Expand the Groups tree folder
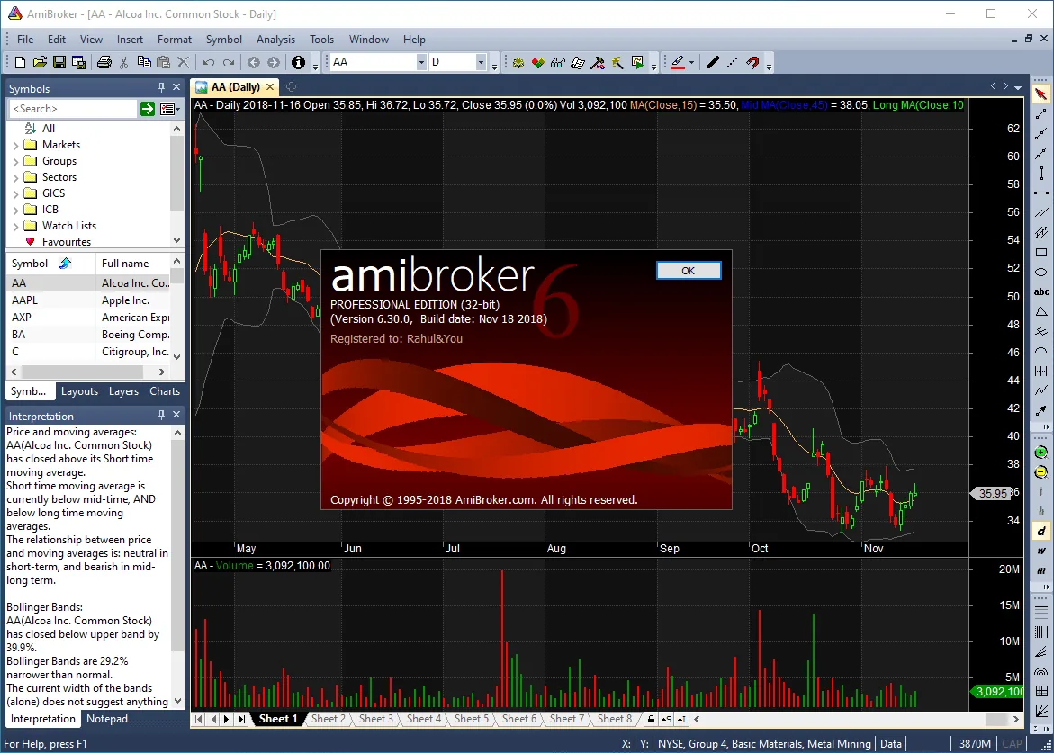The image size is (1054, 753). coord(15,161)
